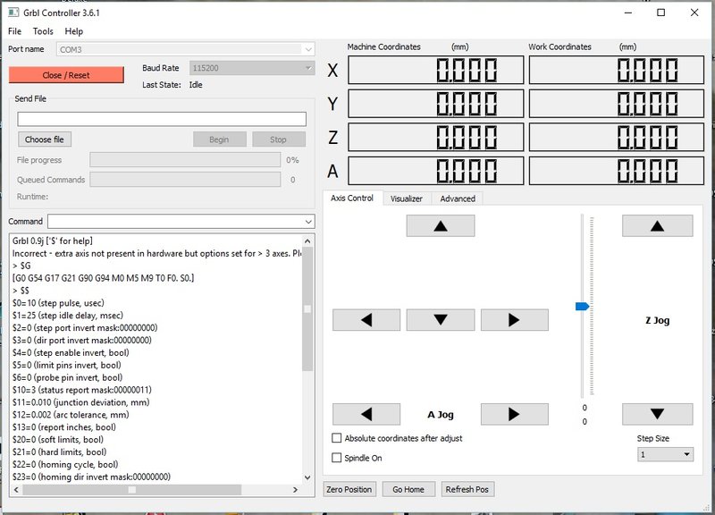
Task: Click the right arrow beside A Jog
Action: pyautogui.click(x=515, y=414)
